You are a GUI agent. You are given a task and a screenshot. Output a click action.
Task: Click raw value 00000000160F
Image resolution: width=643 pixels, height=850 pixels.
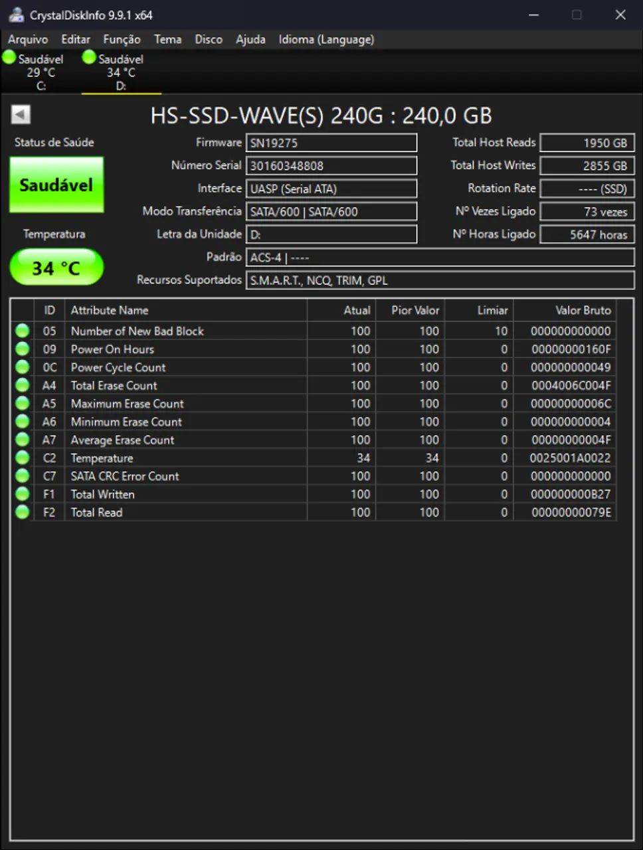pos(571,349)
